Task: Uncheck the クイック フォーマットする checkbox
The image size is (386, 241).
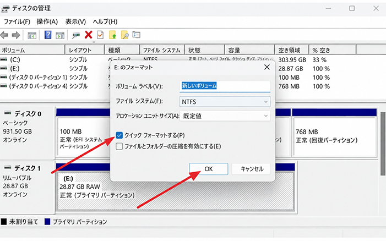Action: tap(119, 135)
